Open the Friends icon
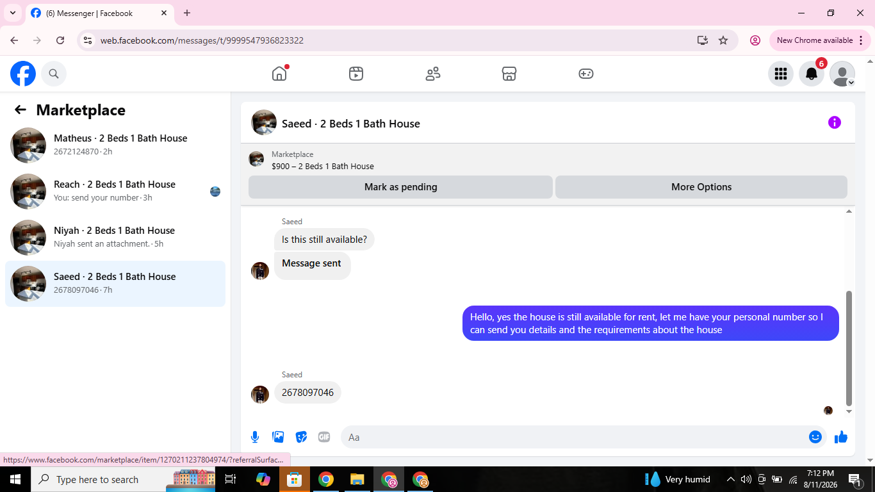Image resolution: width=875 pixels, height=492 pixels. click(433, 74)
